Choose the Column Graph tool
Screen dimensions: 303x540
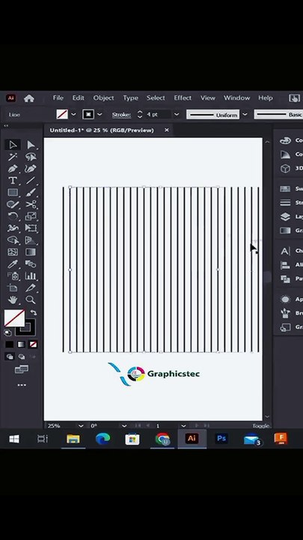(31, 276)
